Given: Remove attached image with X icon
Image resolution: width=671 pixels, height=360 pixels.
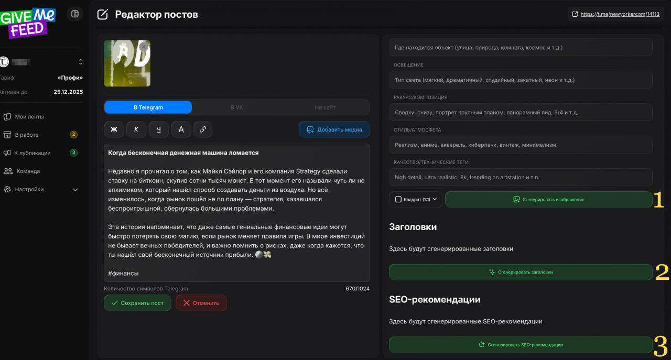Looking at the screenshot, I should 144,47.
